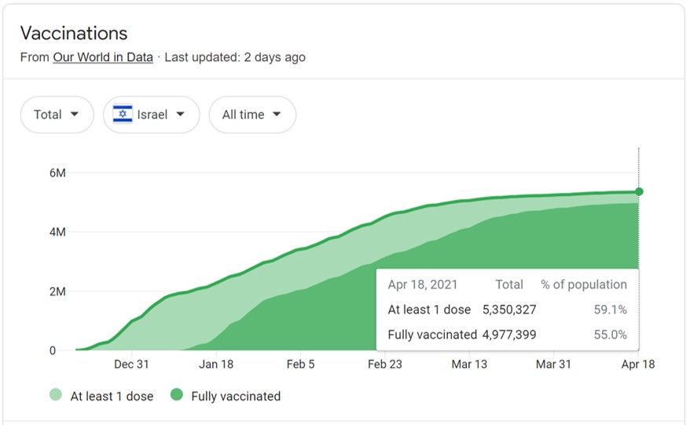Open the Total metric dropdown
This screenshot has height=425, width=690.
click(57, 114)
